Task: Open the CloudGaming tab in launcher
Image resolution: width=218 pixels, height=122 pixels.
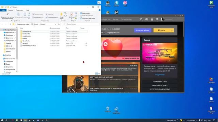Action: click(x=126, y=19)
